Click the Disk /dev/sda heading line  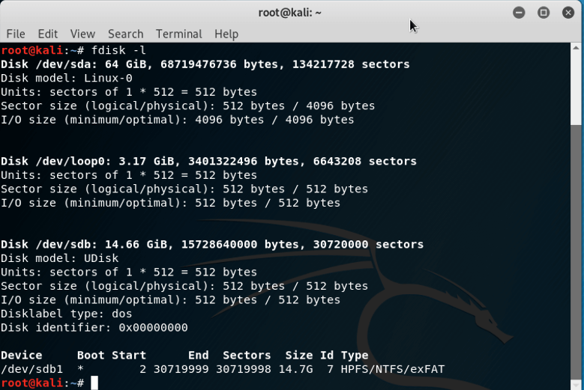pyautogui.click(x=205, y=64)
